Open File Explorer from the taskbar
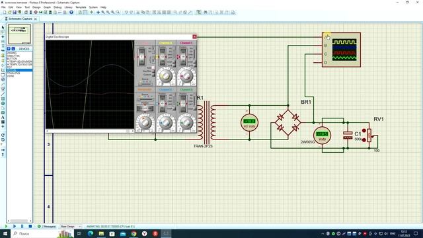The width and height of the screenshot is (423, 238). click(x=101, y=233)
